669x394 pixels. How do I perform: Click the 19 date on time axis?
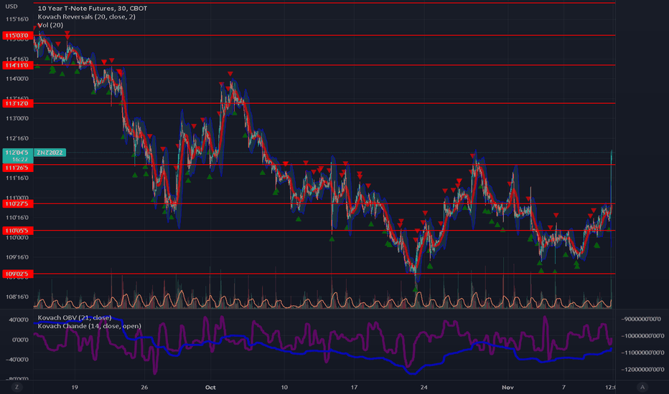[x=75, y=387]
